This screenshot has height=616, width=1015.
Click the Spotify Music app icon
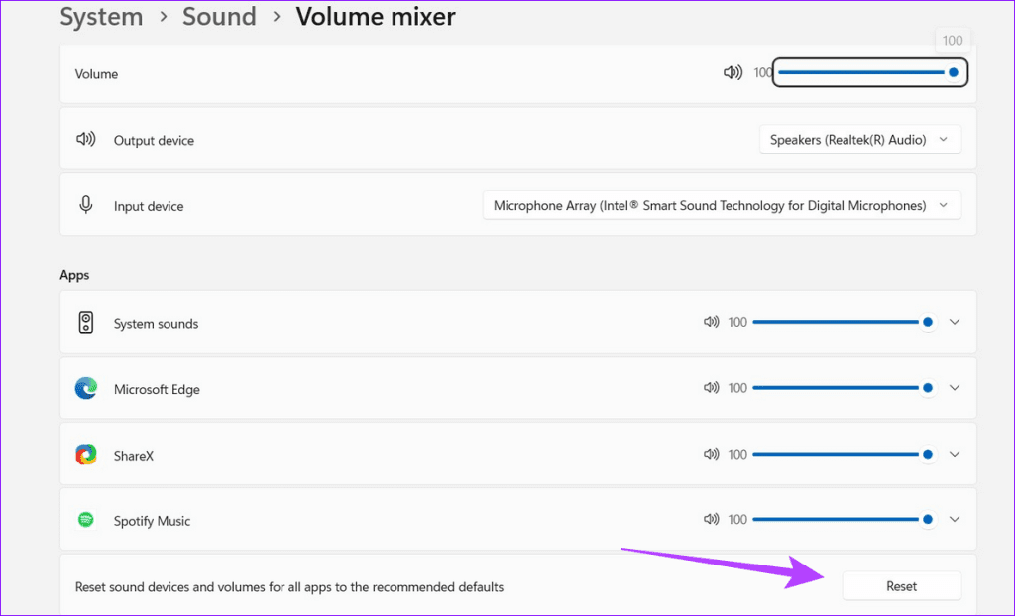(86, 520)
